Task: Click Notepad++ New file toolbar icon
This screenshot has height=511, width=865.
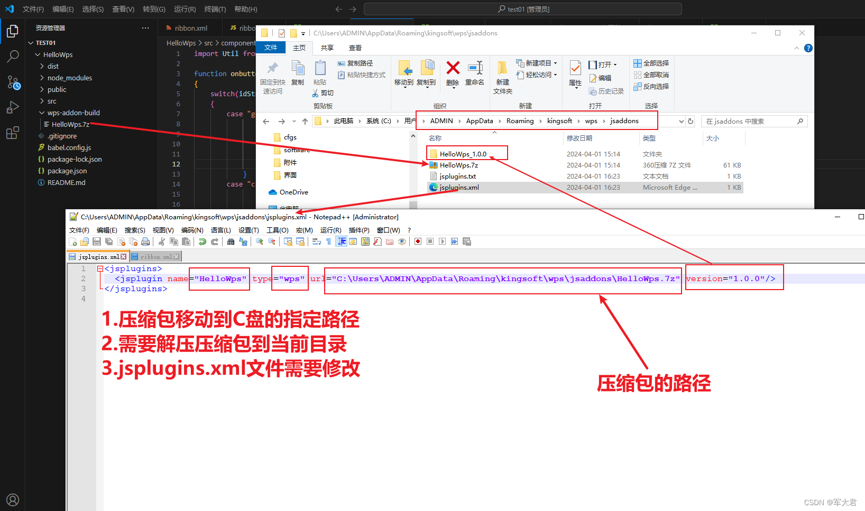Action: pos(72,241)
